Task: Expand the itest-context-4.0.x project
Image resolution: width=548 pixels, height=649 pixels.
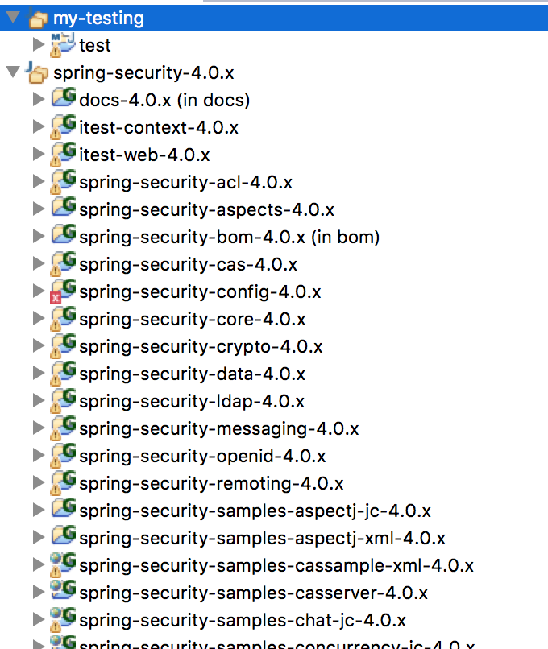Action: (38, 127)
